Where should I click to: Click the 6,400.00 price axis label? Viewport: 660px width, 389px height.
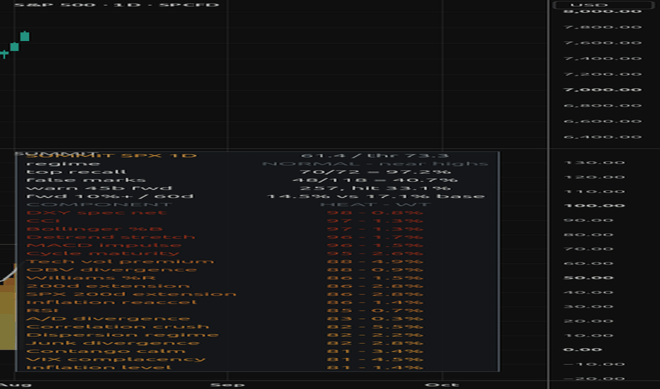click(603, 137)
